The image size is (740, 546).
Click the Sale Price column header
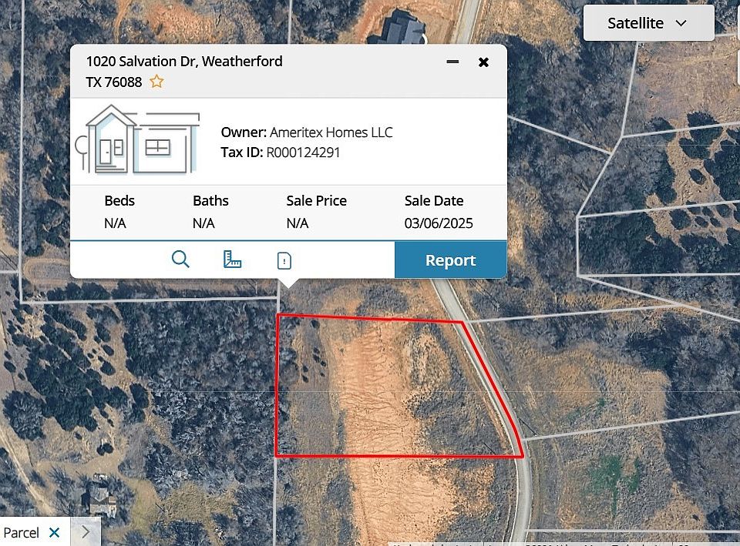316,201
